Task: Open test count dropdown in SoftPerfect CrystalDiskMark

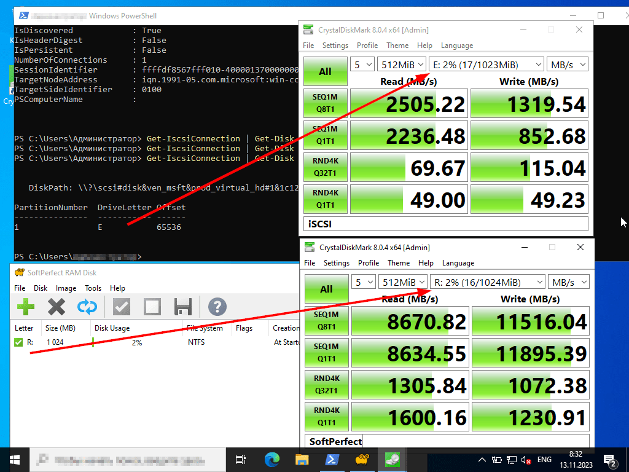Action: (364, 282)
